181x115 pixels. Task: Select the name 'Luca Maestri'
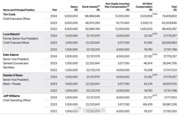[x=11, y=34]
